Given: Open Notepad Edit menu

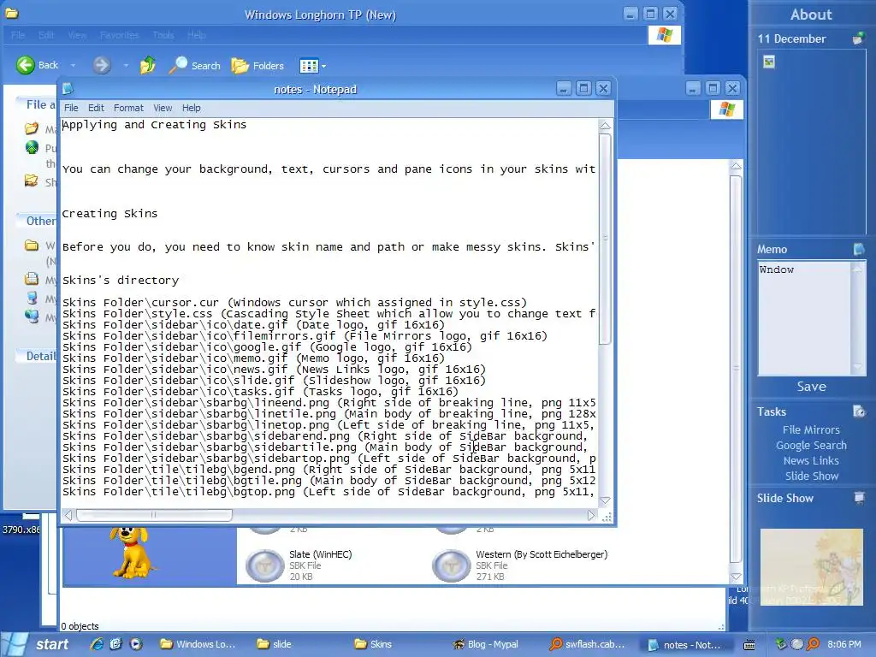Looking at the screenshot, I should 96,108.
